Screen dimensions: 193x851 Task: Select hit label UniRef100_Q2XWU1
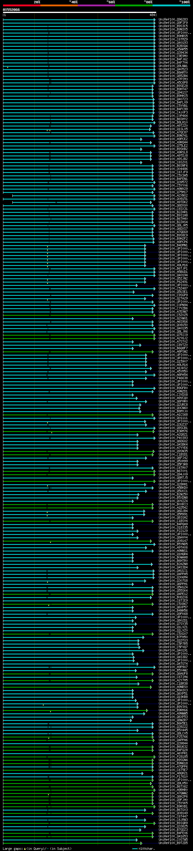(x=173, y=318)
